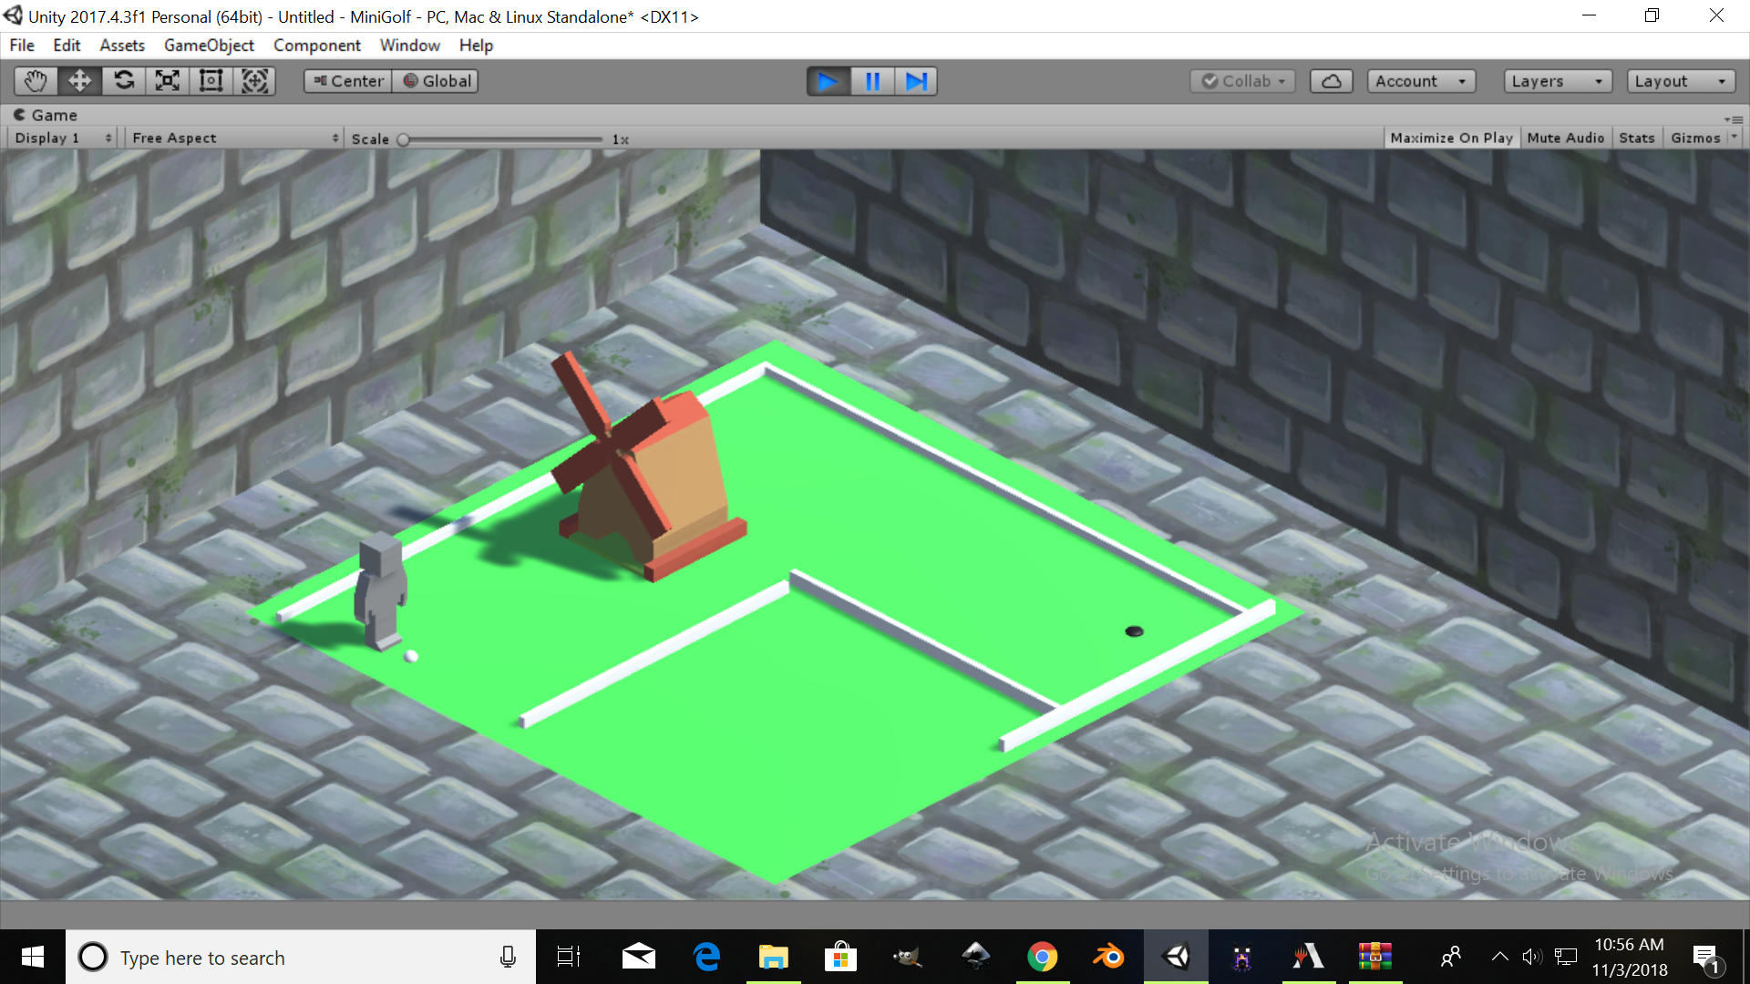The image size is (1750, 984).
Task: Open the Free Aspect dropdown
Action: [x=235, y=138]
